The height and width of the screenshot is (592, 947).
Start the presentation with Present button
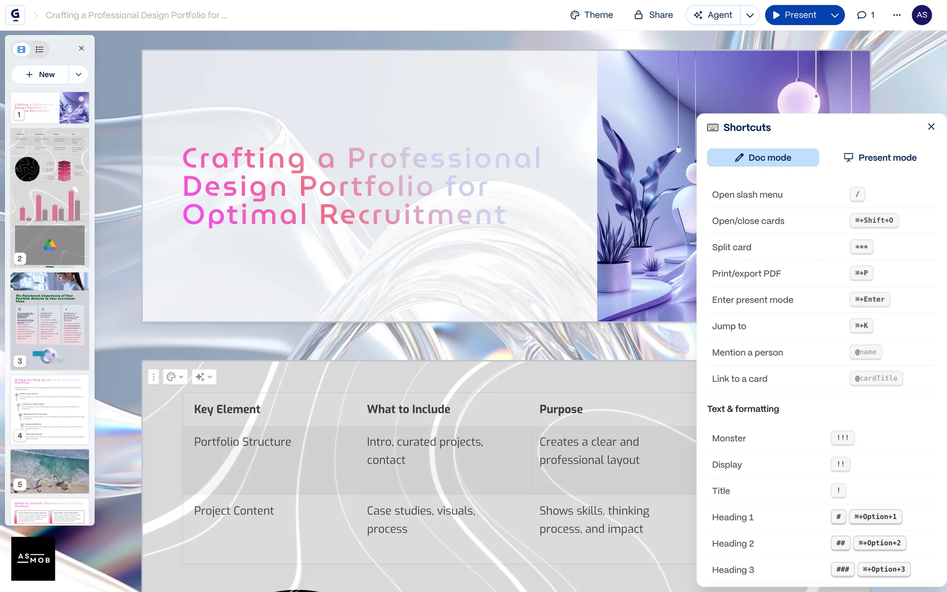(x=795, y=15)
